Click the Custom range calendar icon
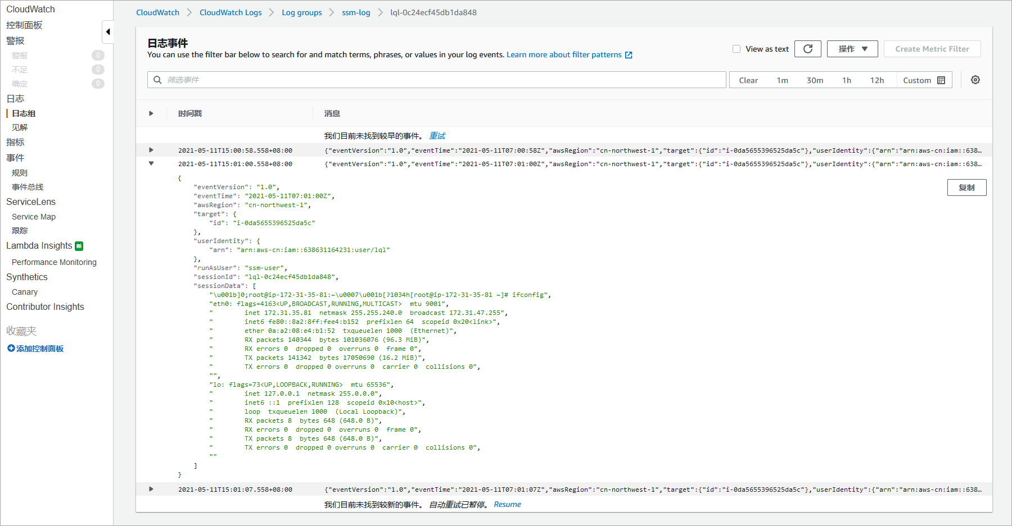Viewport: 1012px width, 526px height. pos(941,80)
